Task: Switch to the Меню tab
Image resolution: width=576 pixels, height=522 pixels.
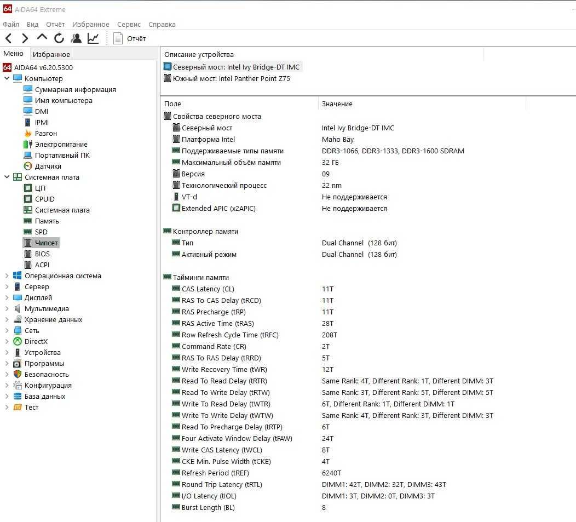Action: pyautogui.click(x=13, y=54)
